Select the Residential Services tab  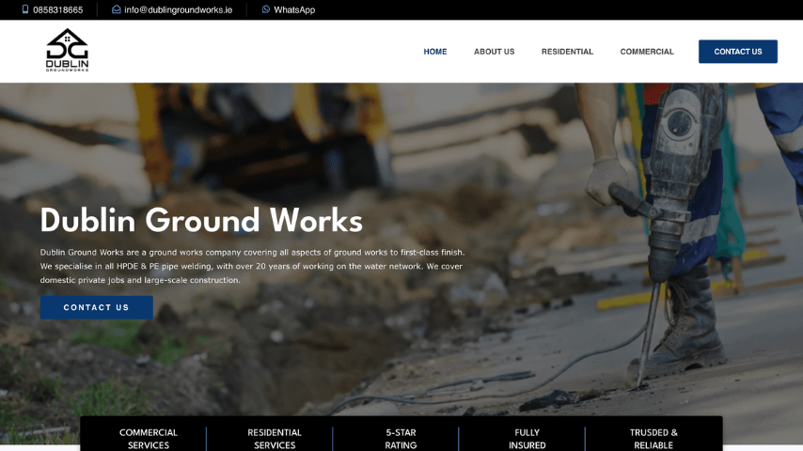(275, 439)
